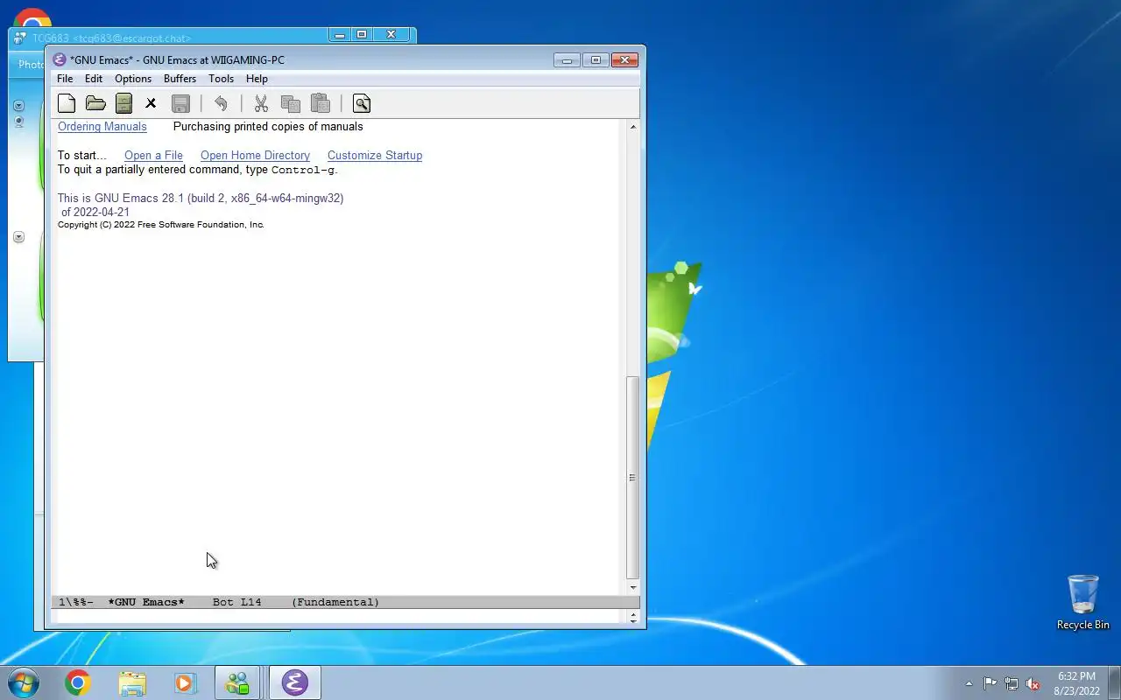Open the Edit menu
Image resolution: width=1121 pixels, height=700 pixels.
click(94, 79)
